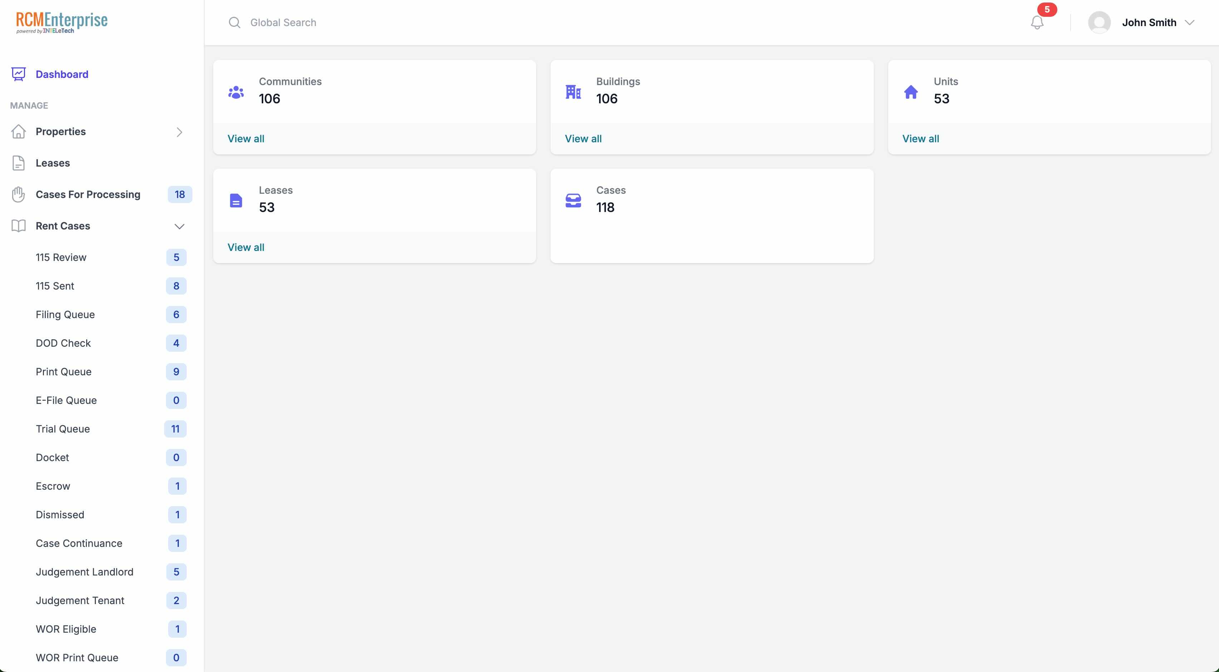Select Leases in the sidebar
This screenshot has width=1219, height=672.
53,163
